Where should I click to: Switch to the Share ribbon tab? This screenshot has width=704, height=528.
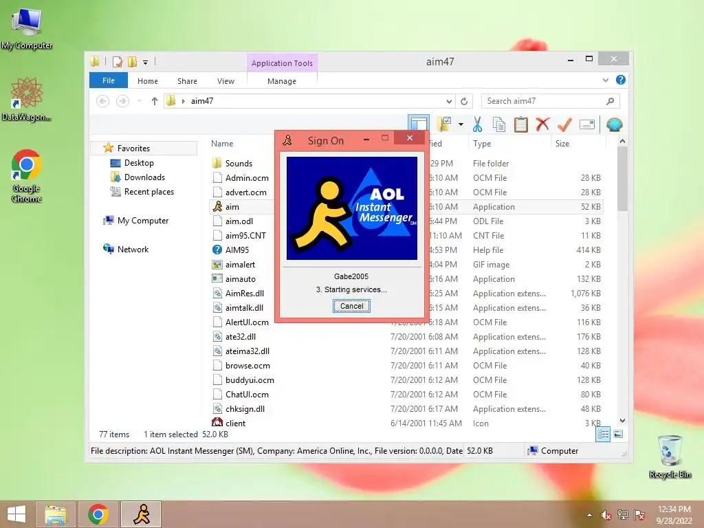click(x=187, y=81)
